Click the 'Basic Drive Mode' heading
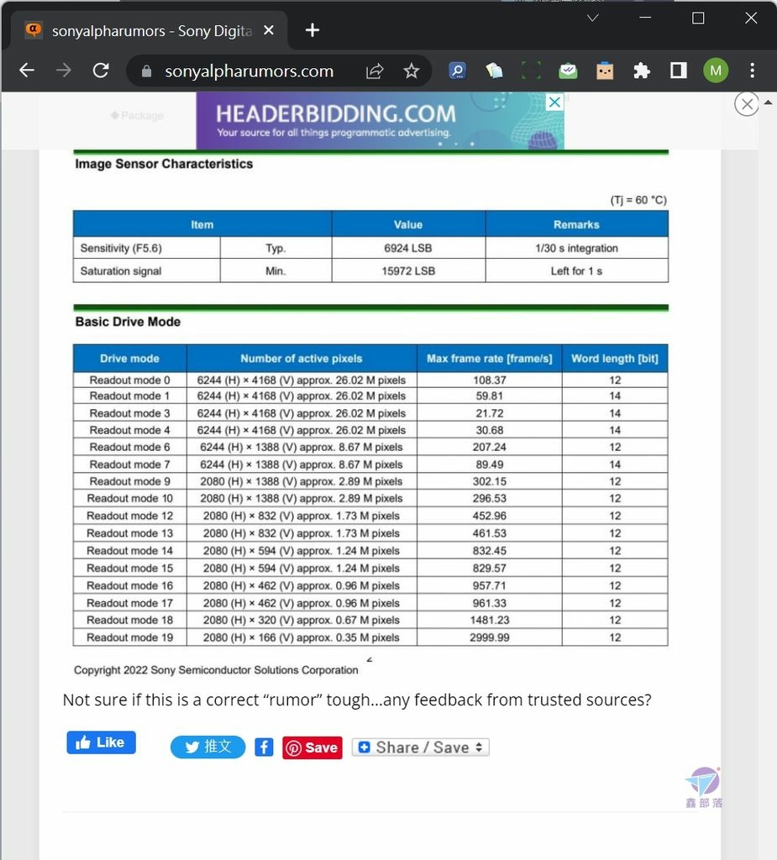Screen dimensions: 777x860 128,322
